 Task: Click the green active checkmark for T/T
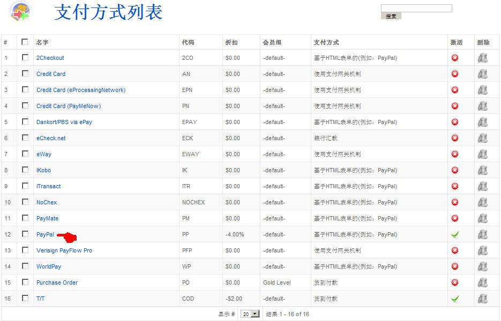(x=455, y=299)
